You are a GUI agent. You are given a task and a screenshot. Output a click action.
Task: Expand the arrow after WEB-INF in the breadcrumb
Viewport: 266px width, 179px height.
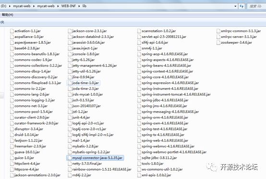pos(79,6)
